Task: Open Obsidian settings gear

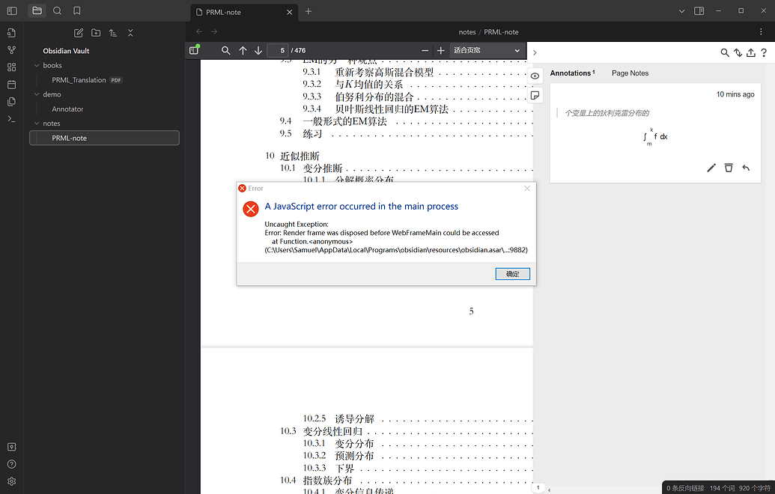Action: [11, 481]
